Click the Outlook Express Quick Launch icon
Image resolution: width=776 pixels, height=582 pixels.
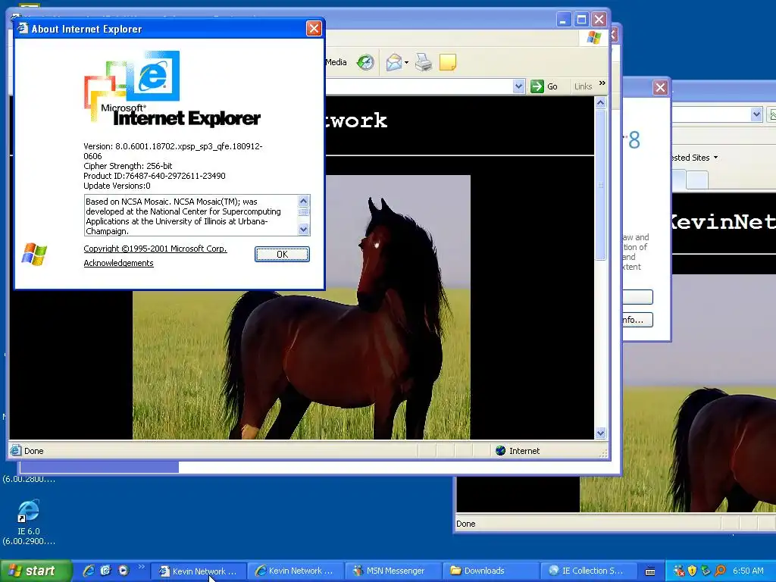point(105,571)
